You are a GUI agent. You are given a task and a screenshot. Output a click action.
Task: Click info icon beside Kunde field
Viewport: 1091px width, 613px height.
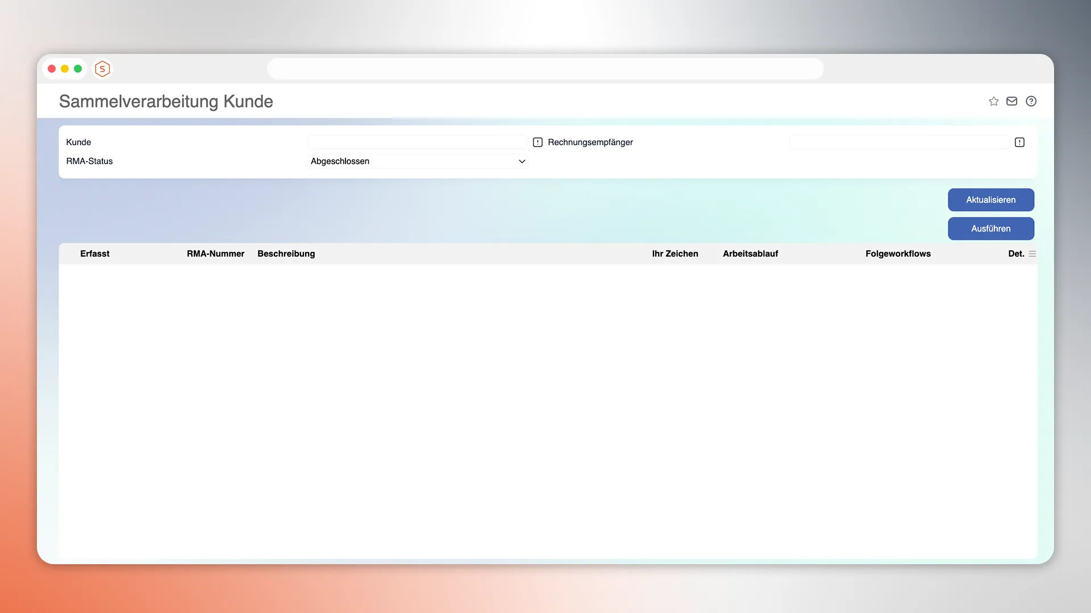tap(538, 142)
